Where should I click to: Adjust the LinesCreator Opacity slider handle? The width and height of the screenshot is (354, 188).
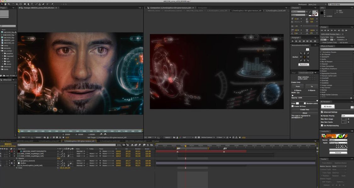click(317, 101)
